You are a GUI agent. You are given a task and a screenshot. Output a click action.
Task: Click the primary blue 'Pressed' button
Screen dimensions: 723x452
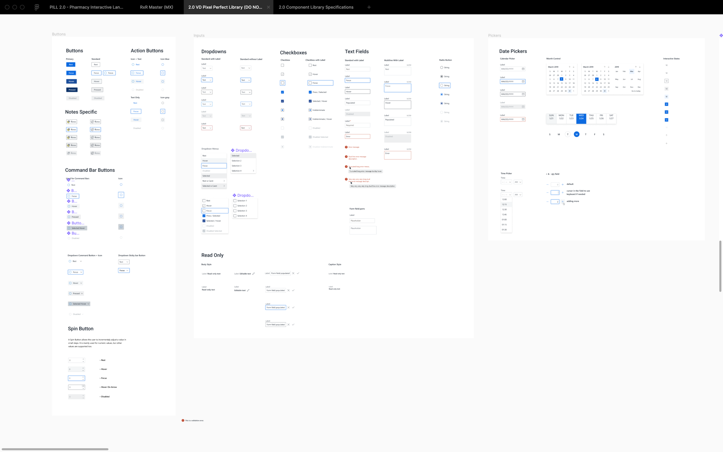(72, 90)
